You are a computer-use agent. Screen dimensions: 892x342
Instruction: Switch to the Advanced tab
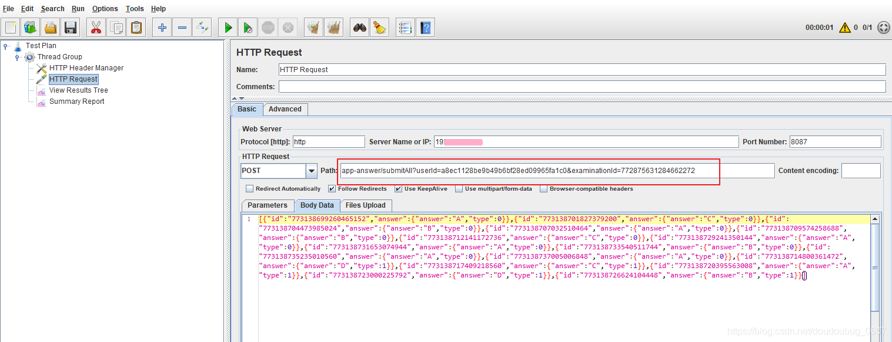point(285,109)
